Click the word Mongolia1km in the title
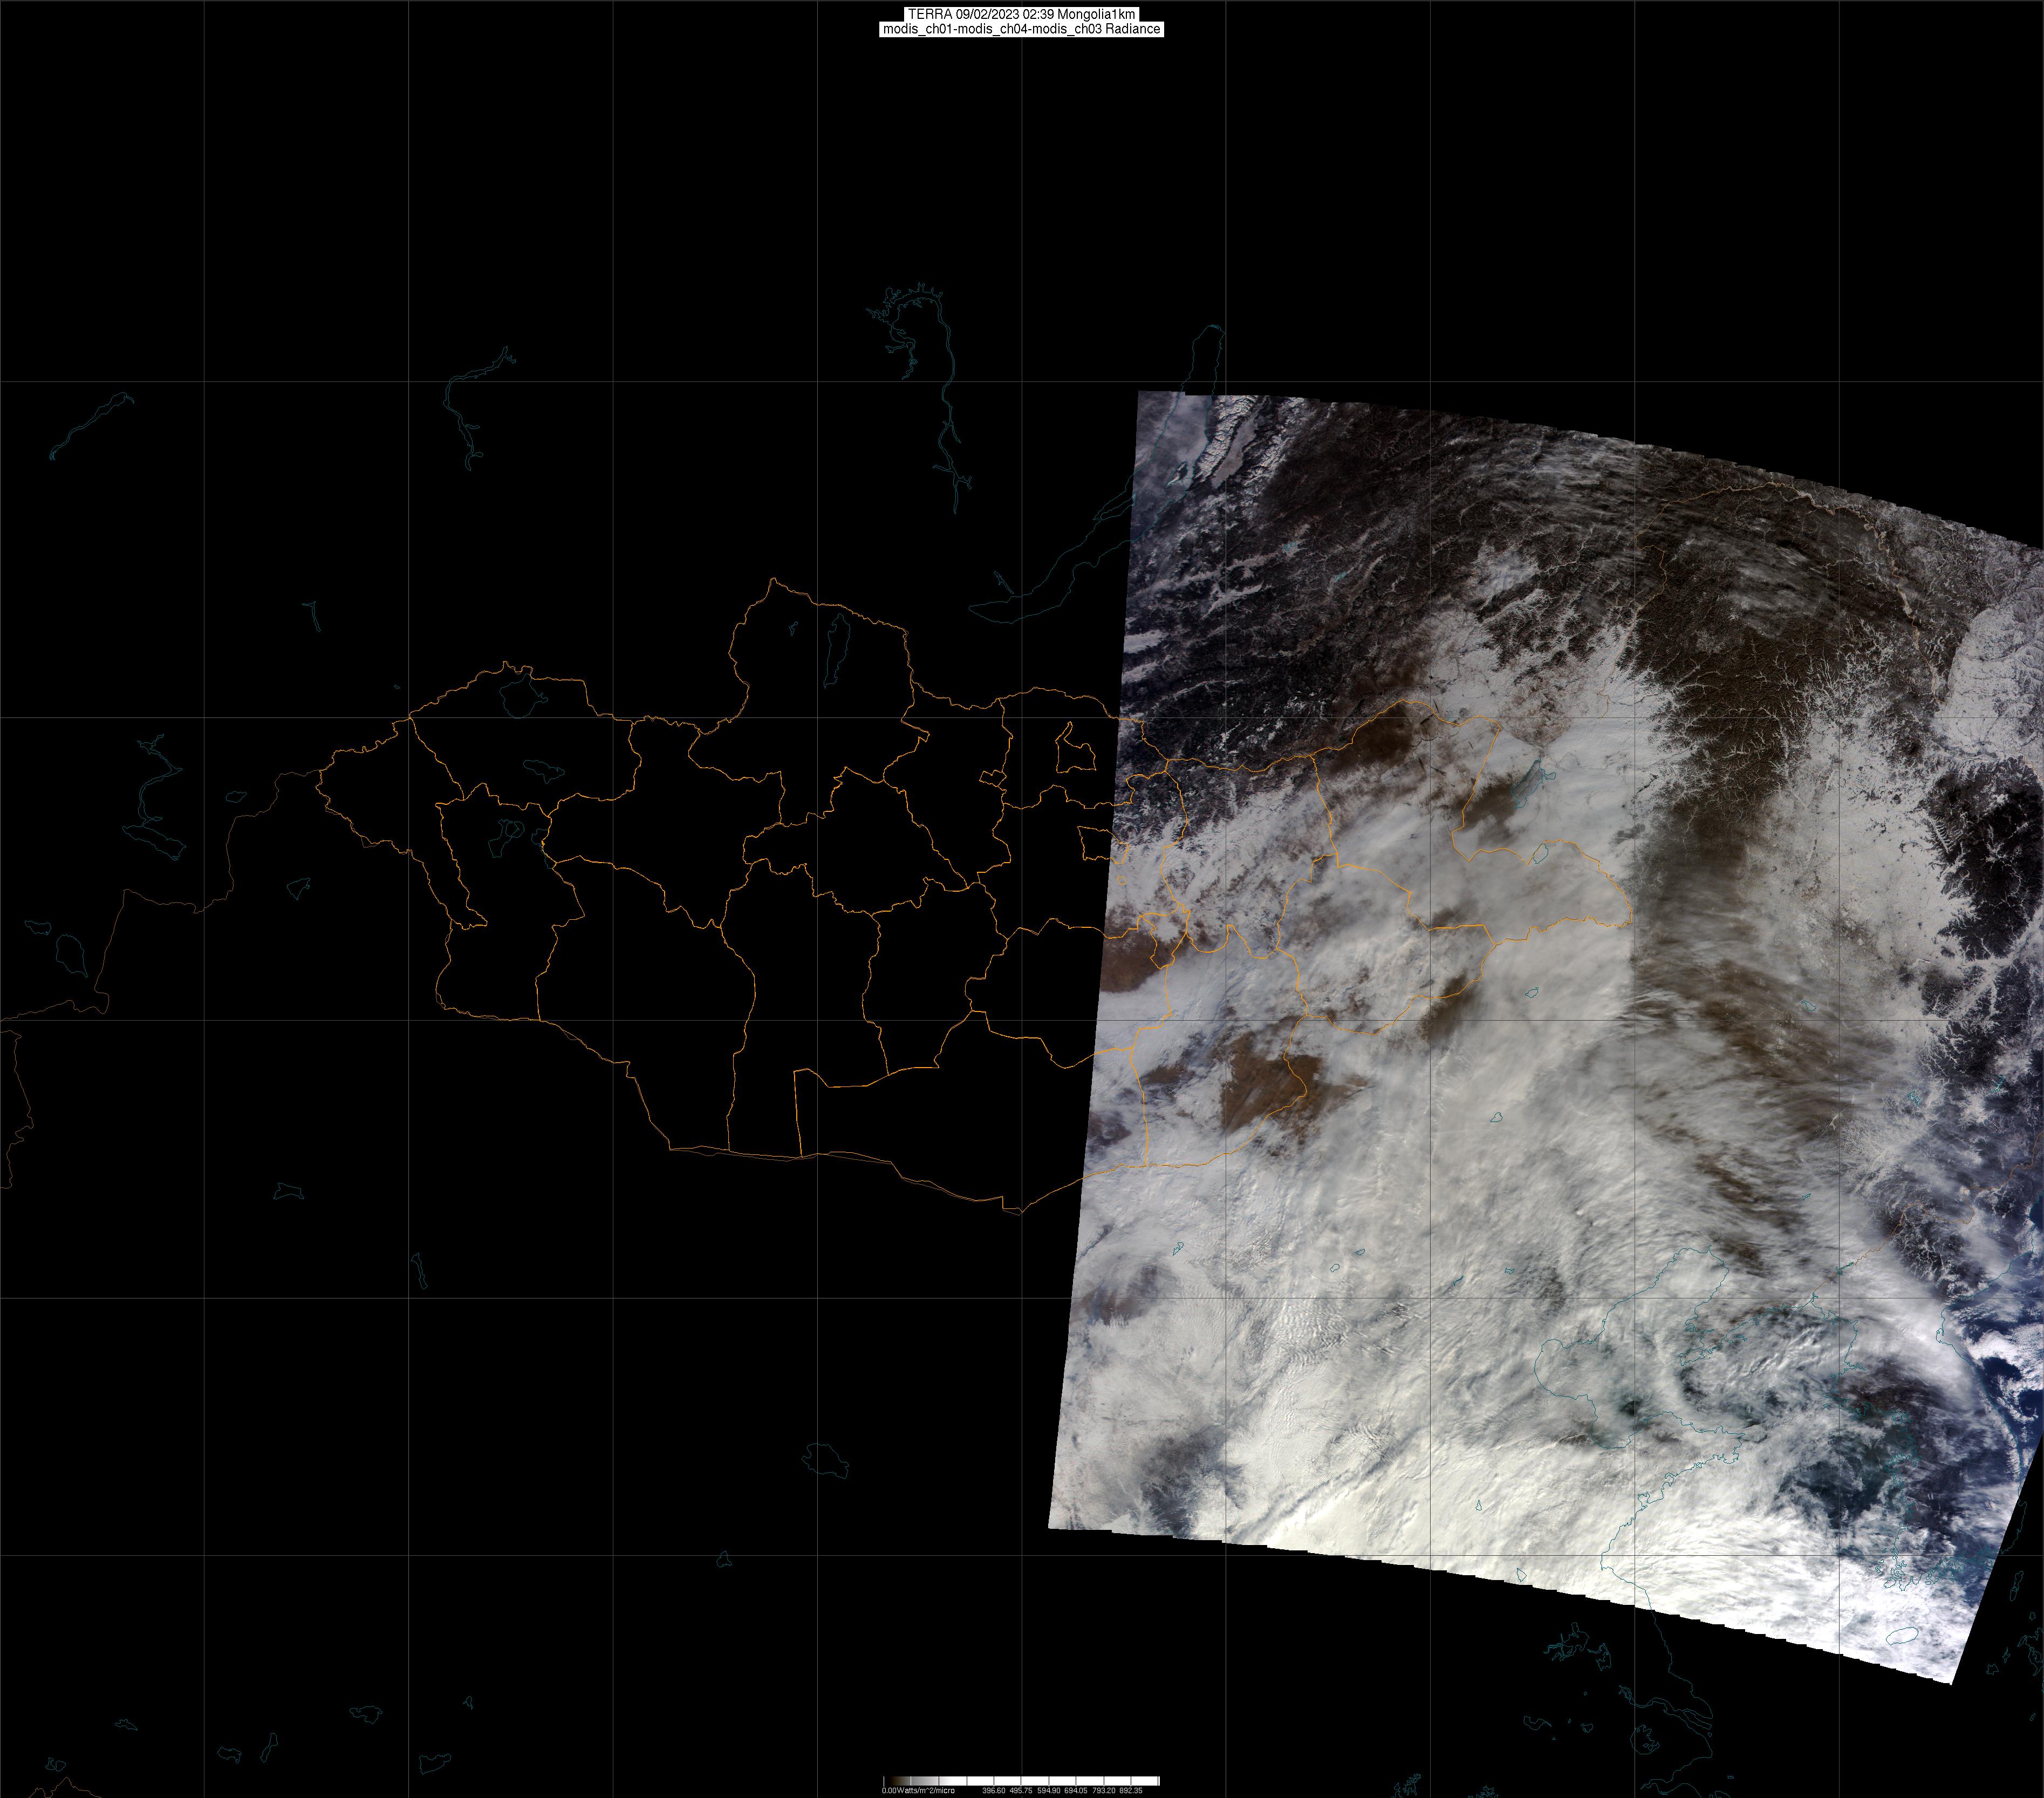 click(x=1096, y=14)
